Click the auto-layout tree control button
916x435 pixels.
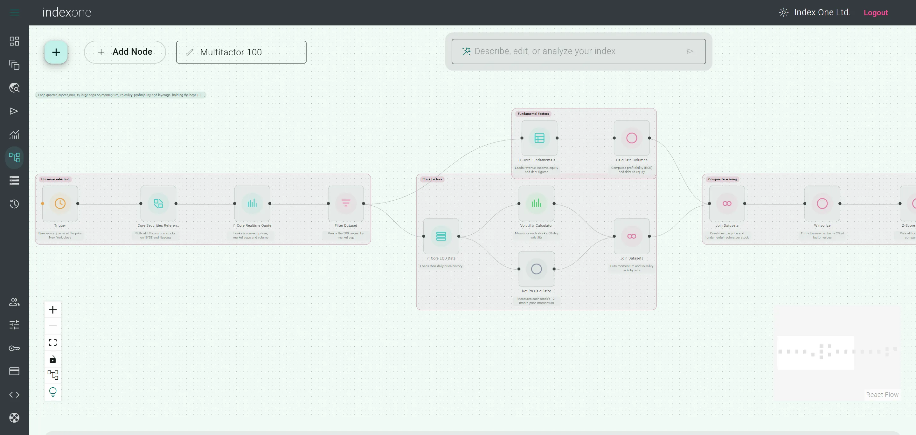point(52,375)
